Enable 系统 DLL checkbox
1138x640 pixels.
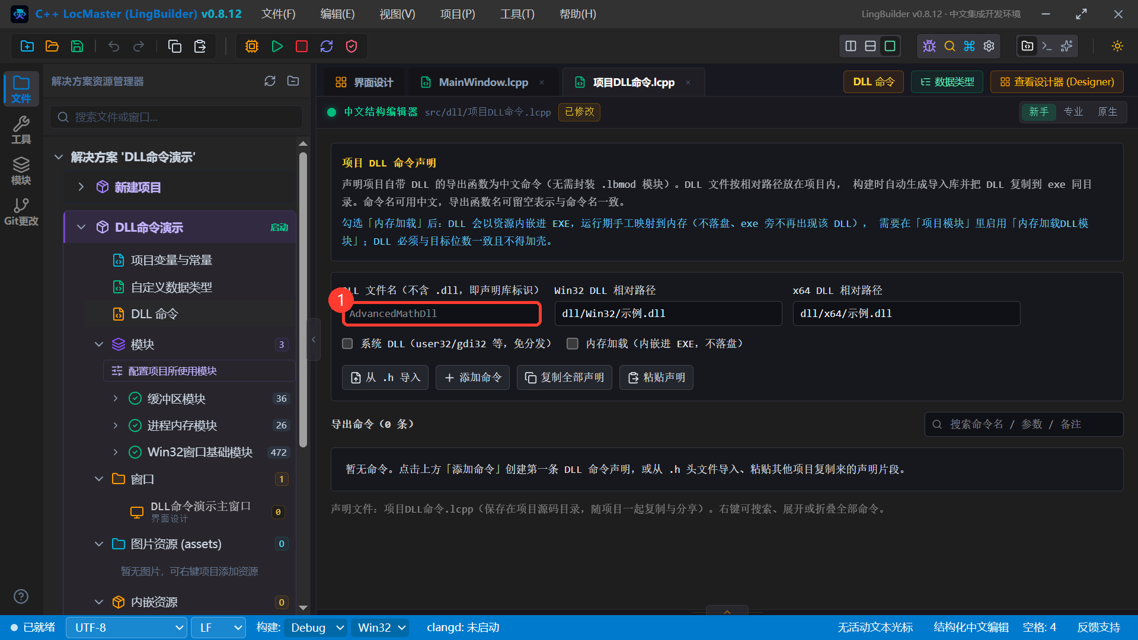coord(347,344)
